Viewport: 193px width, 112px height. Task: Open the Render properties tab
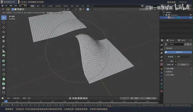162,49
